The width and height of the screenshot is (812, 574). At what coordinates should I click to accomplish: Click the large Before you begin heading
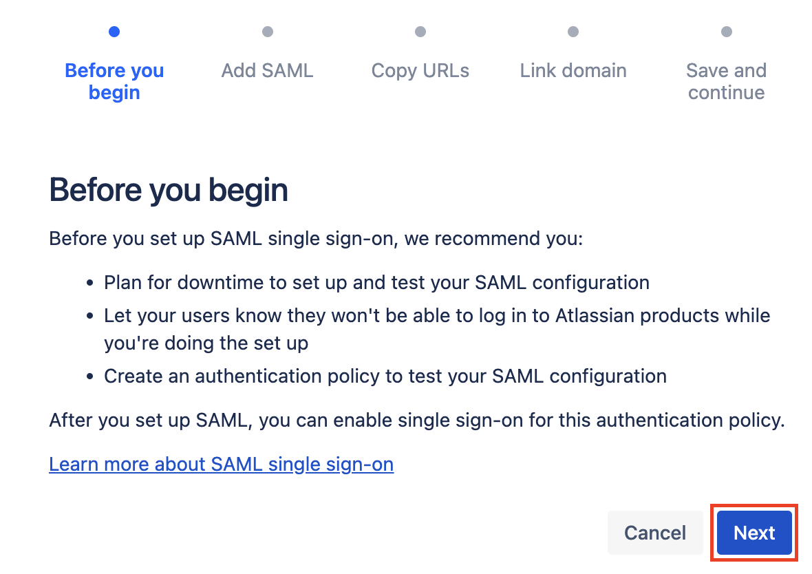[x=169, y=190]
